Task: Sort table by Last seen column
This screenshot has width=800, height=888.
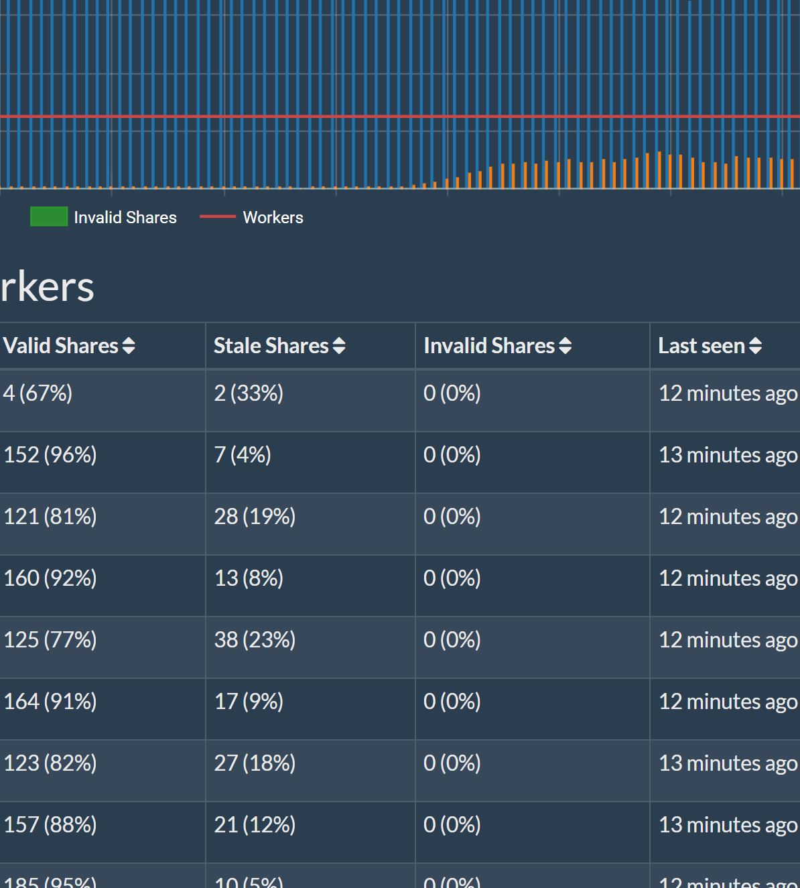Action: click(755, 346)
